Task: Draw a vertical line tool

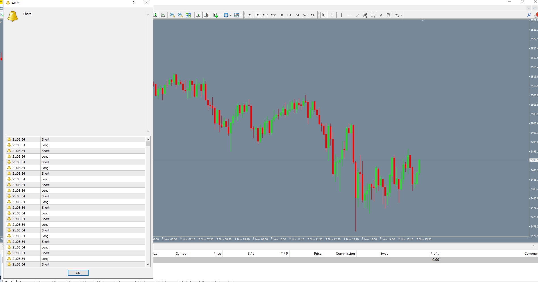Action: 341,15
